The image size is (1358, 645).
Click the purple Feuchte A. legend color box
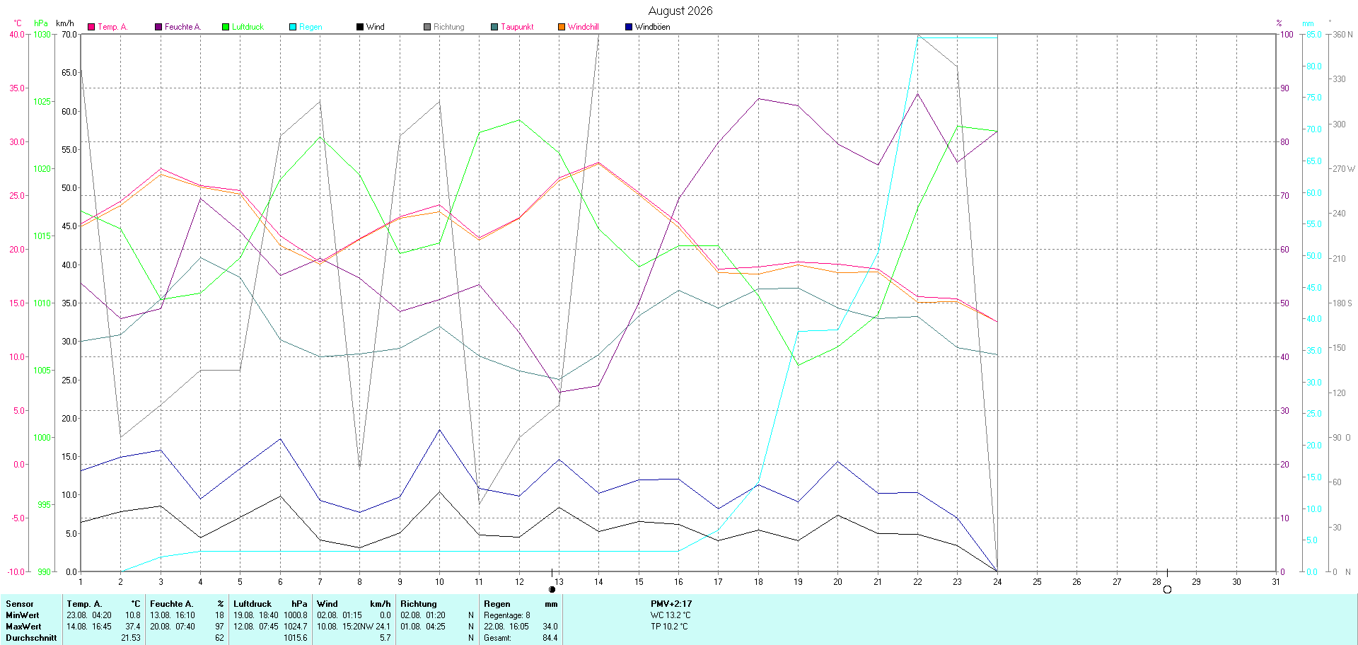coord(158,27)
